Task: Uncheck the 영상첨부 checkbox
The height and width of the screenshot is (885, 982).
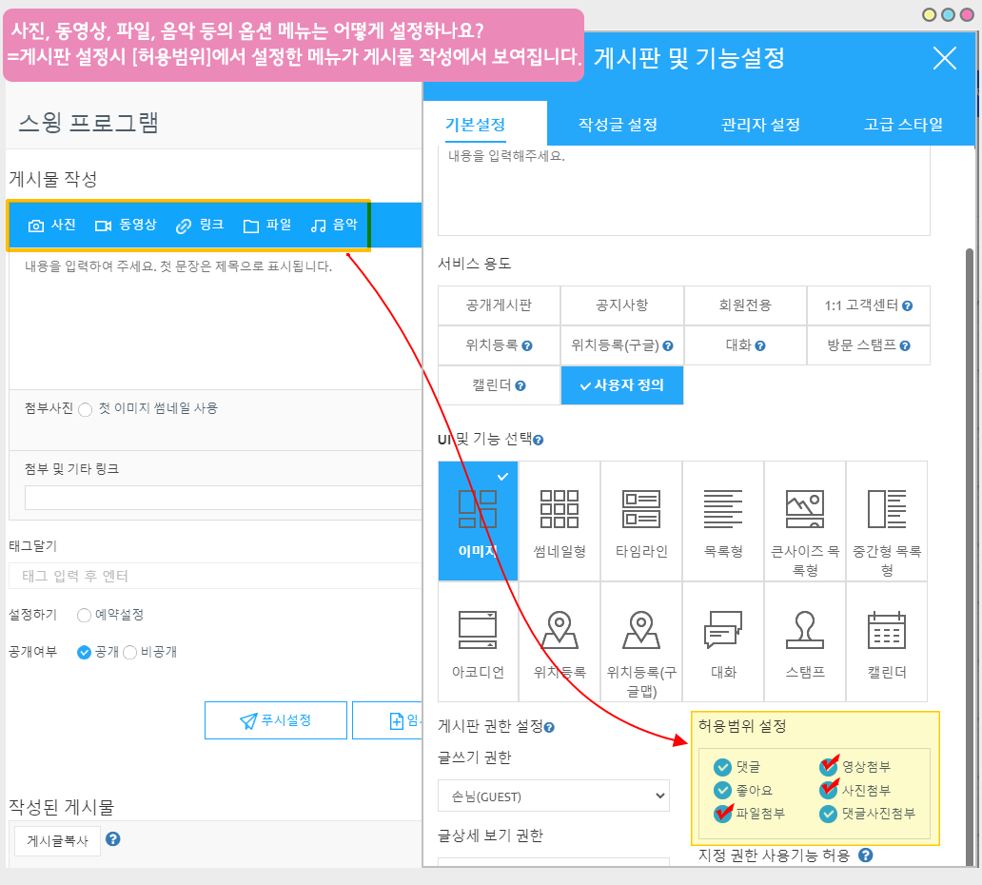Action: (828, 766)
